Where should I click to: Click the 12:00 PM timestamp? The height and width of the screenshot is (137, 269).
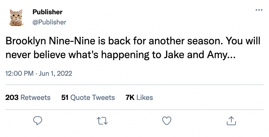coord(19,73)
